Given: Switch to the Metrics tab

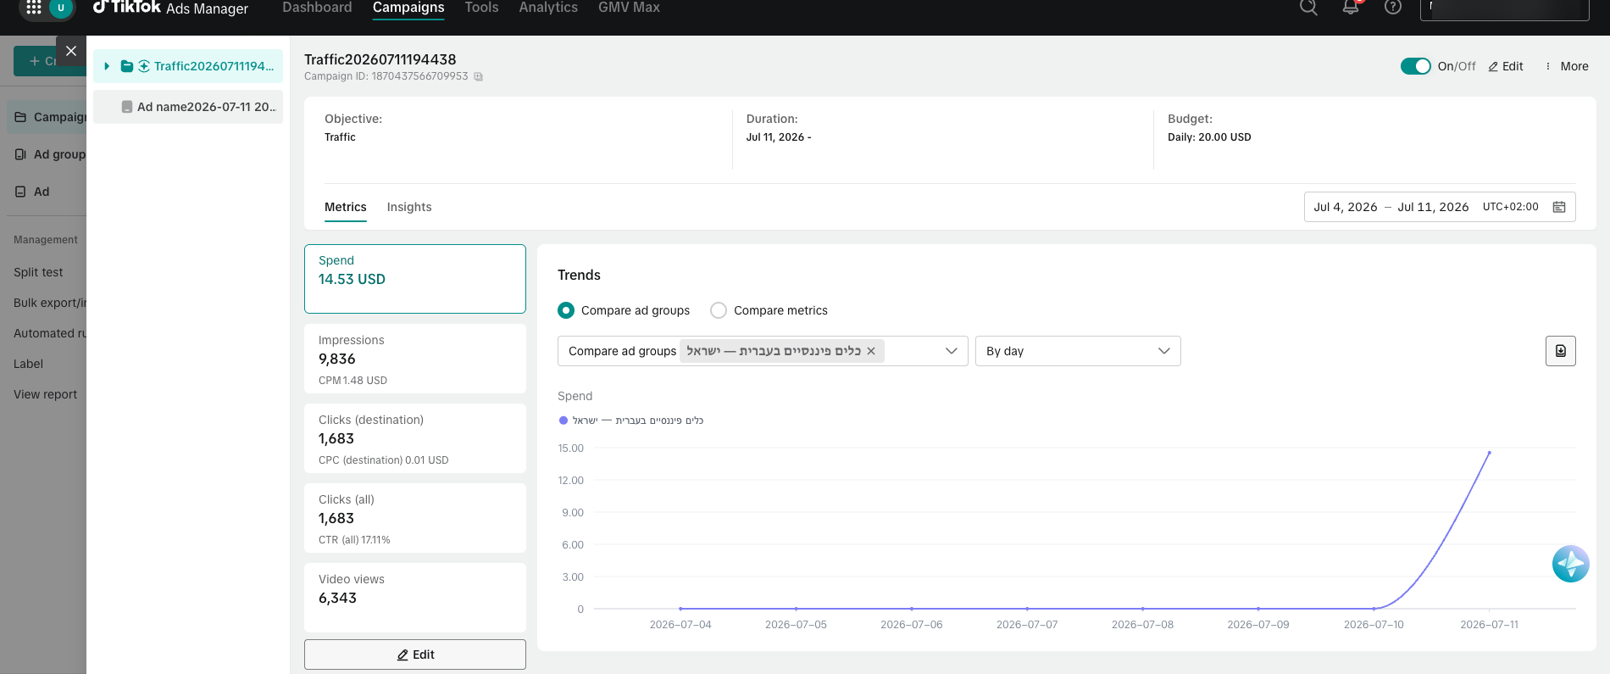Looking at the screenshot, I should [346, 207].
